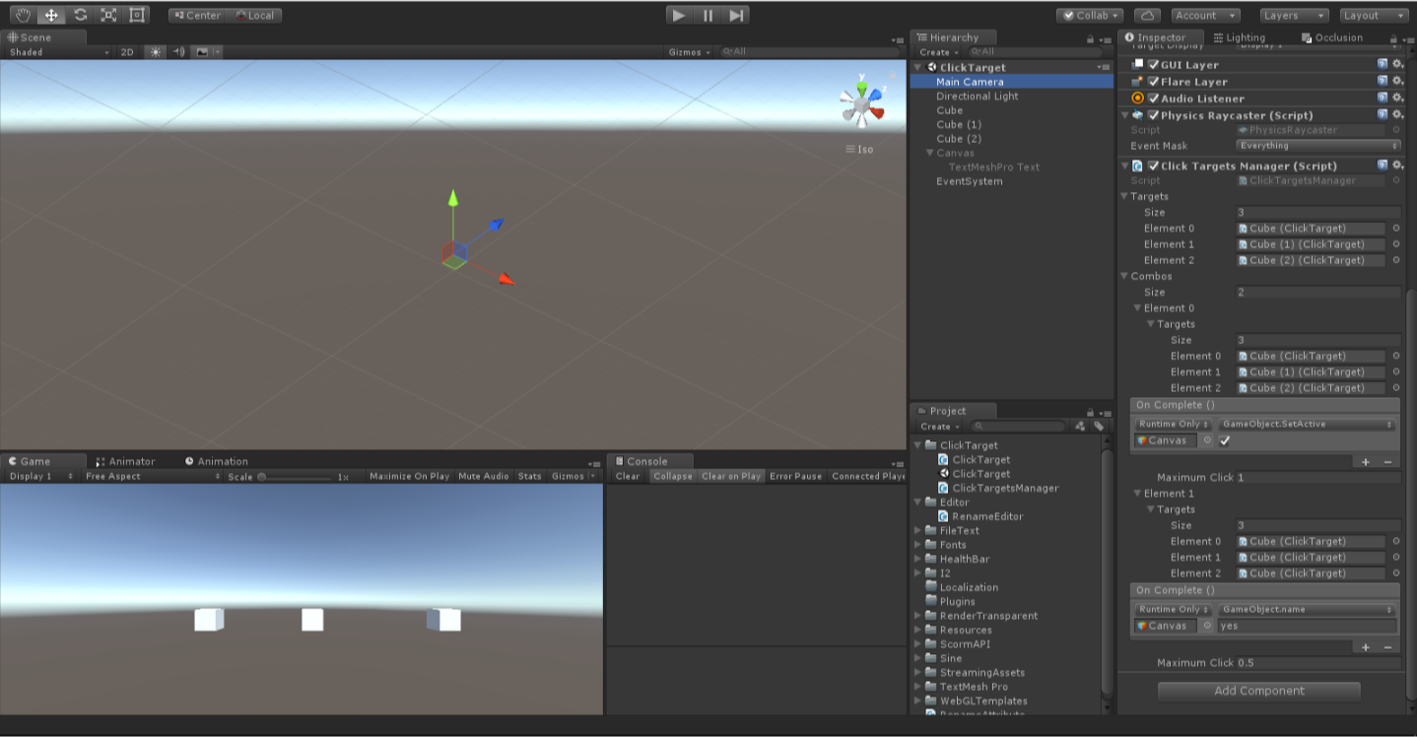Toggle scene lighting sun icon
This screenshot has height=737, width=1417.
click(x=155, y=52)
